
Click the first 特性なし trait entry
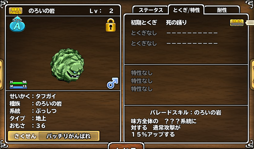[142, 73]
